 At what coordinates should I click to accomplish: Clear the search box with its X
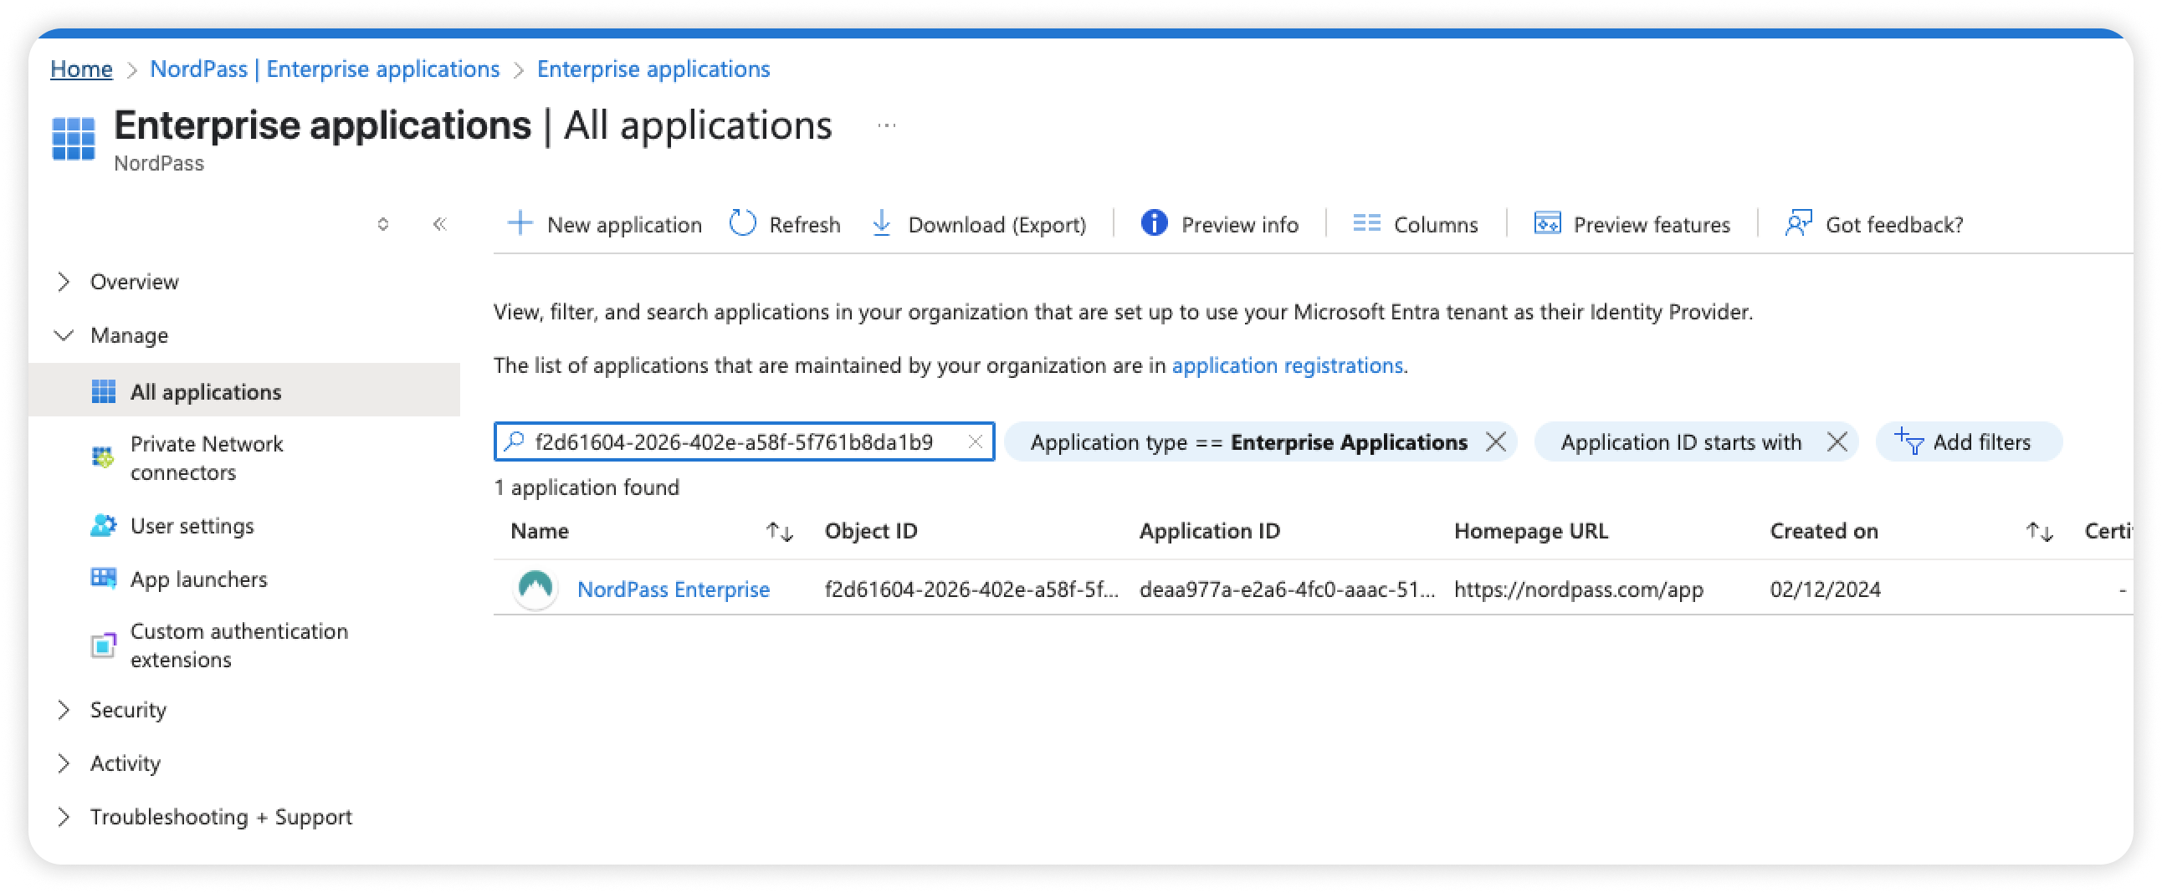pos(975,441)
